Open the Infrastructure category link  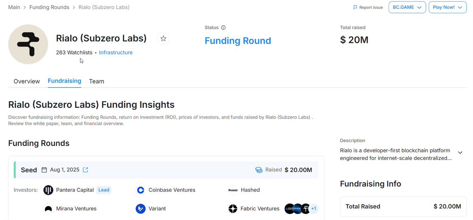click(116, 52)
